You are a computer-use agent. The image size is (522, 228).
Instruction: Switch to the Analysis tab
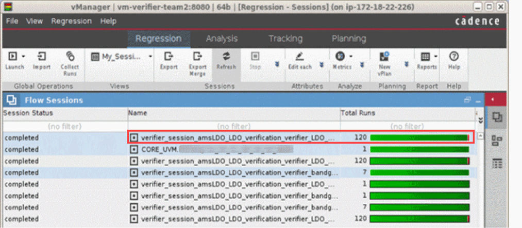point(222,39)
